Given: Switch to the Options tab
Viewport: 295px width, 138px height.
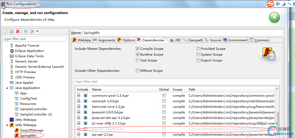Looking at the screenshot, I should 126,40.
